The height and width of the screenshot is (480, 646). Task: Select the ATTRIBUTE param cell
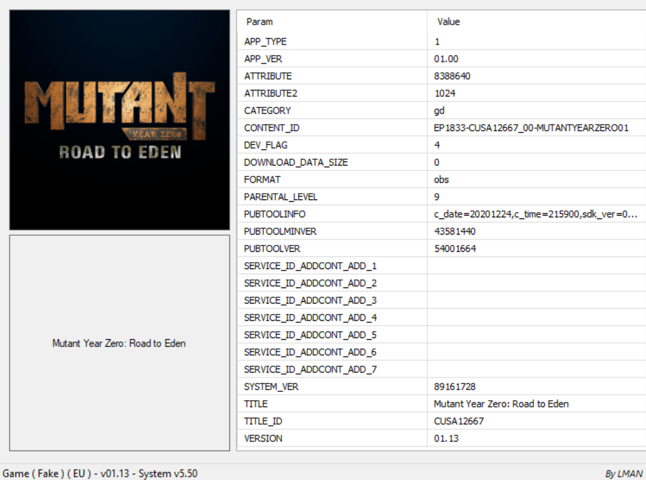[332, 76]
